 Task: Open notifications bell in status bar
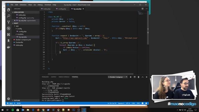146,103
